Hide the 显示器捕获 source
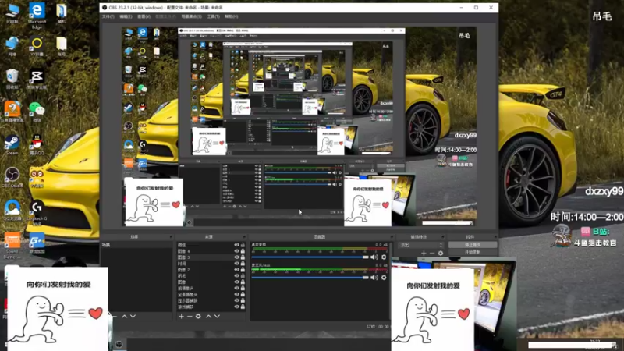This screenshot has height=351, width=624. 237,300
